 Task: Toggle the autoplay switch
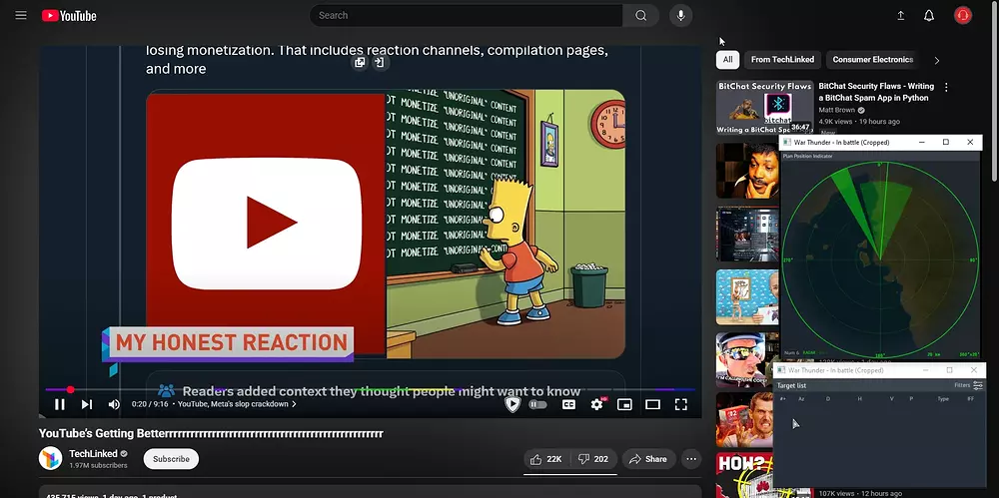pos(537,404)
